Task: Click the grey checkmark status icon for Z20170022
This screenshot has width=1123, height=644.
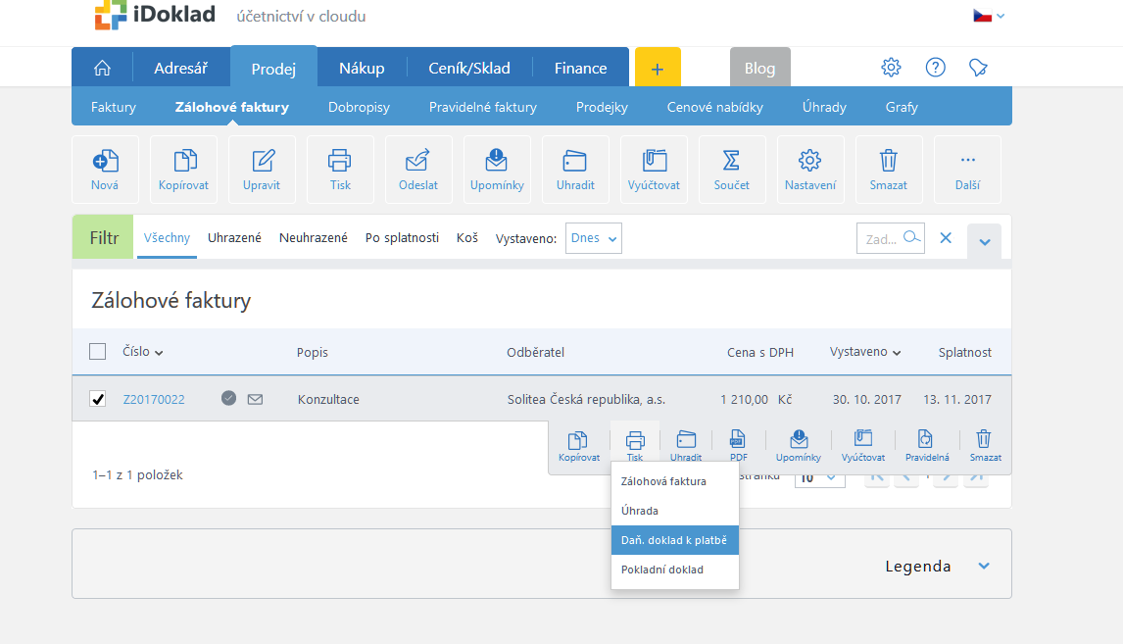Action: (228, 398)
